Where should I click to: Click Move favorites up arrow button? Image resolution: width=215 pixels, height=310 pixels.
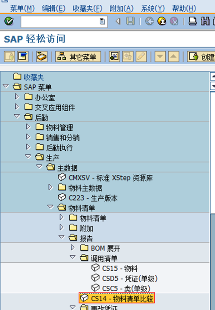tap(174, 57)
